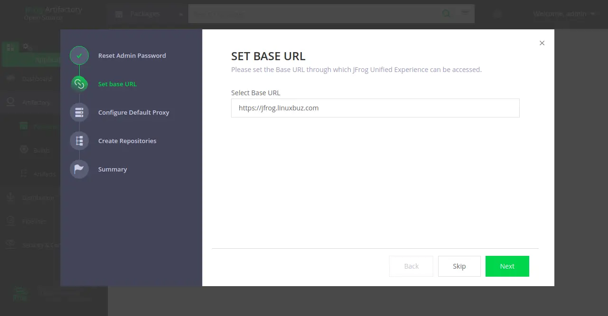The height and width of the screenshot is (316, 608).
Task: Select Reset Admin Password step label
Action: tap(132, 55)
